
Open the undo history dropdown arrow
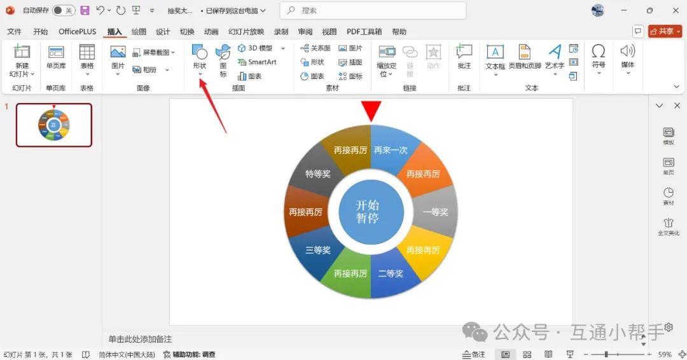(109, 10)
